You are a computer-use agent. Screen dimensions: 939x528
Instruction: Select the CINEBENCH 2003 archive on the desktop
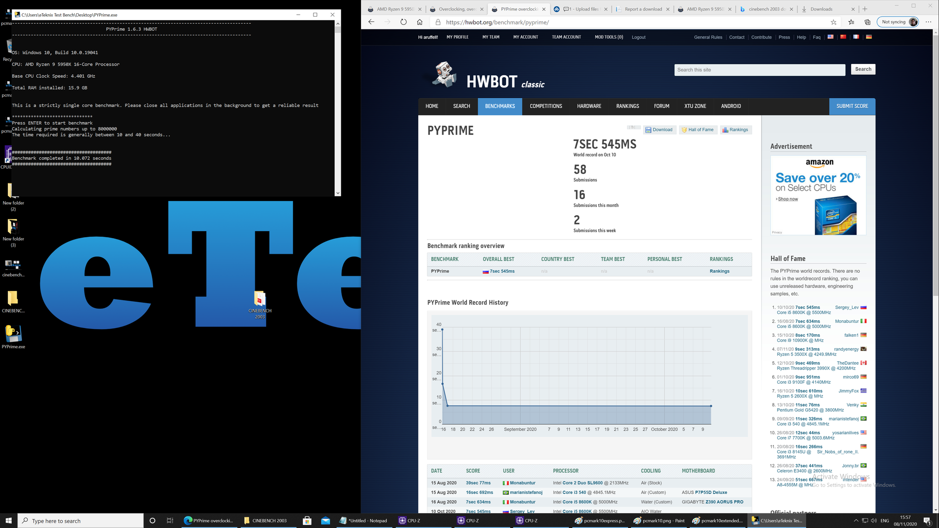point(260,306)
